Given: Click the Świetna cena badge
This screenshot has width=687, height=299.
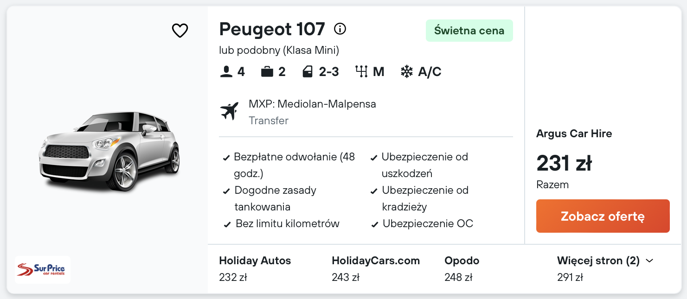Looking at the screenshot, I should [469, 31].
